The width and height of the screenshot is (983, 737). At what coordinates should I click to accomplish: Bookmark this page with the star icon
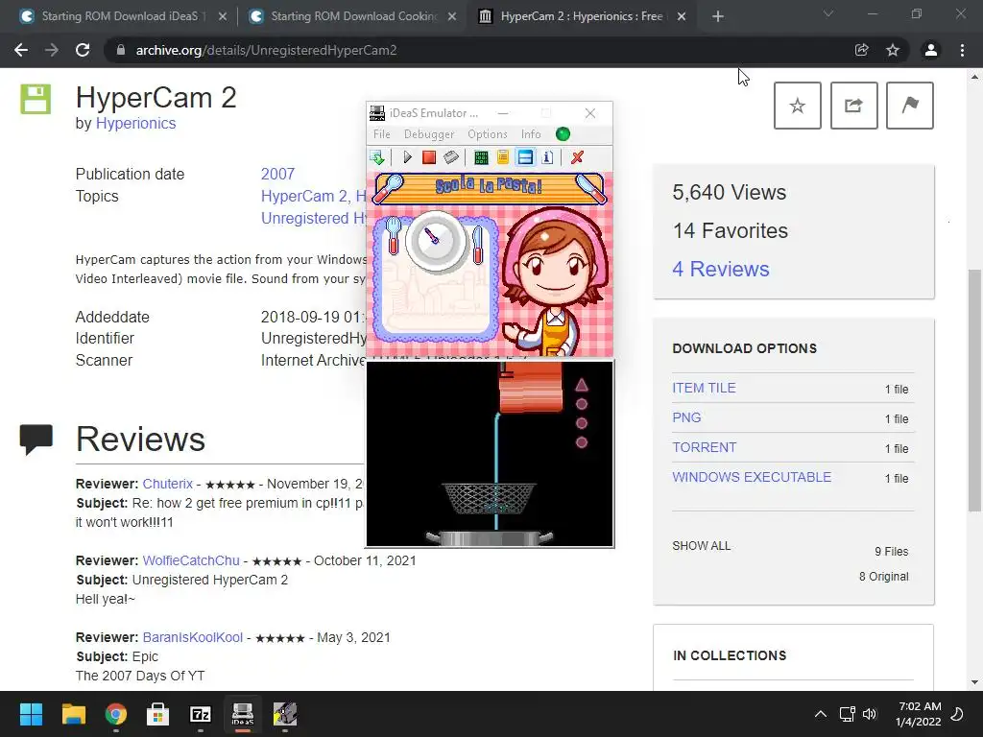point(893,50)
